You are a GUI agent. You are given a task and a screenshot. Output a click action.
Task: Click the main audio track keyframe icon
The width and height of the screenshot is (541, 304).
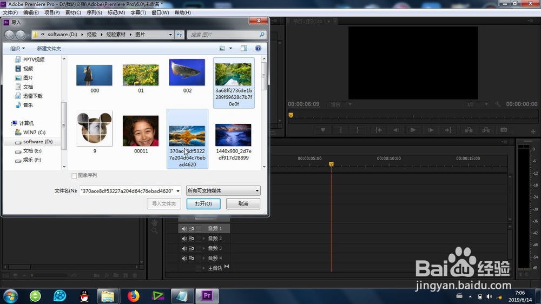[227, 266]
